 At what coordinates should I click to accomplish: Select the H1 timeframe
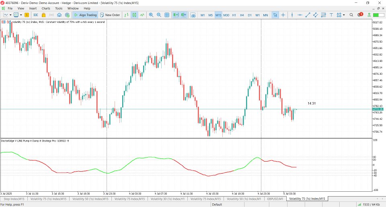[x=234, y=15]
